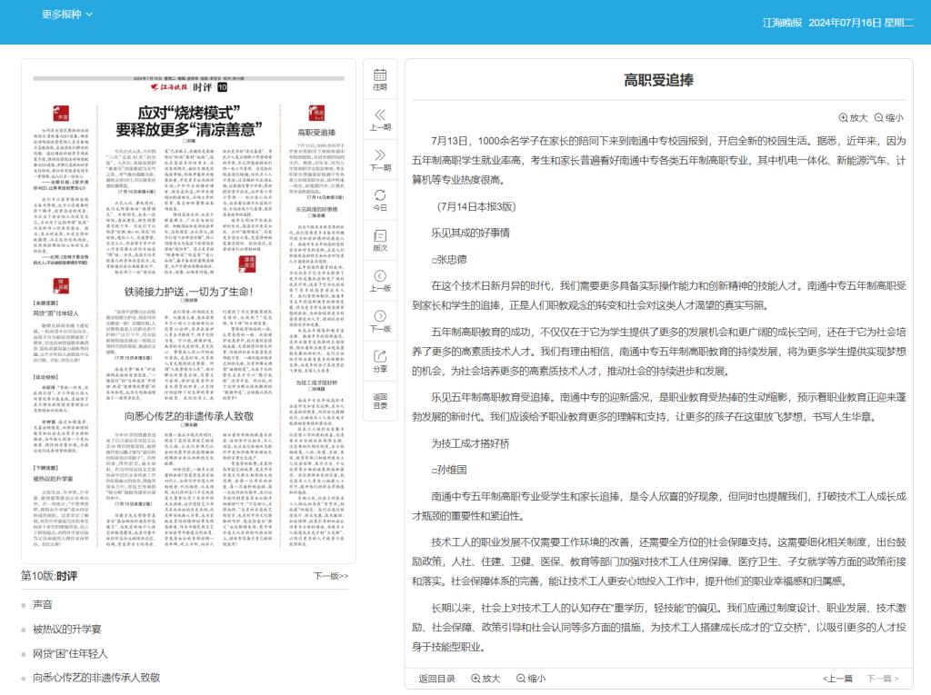The height and width of the screenshot is (695, 931).
Task: Open article 被热议的升学宴
Action: 67,629
